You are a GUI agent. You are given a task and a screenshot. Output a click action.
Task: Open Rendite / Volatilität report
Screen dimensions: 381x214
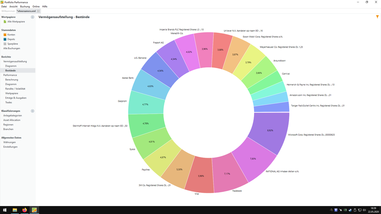(15, 89)
